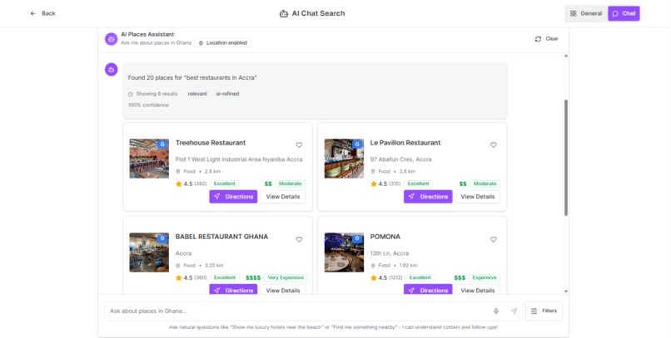
Task: Click location pin icon in POMONA card
Action: (x=373, y=266)
